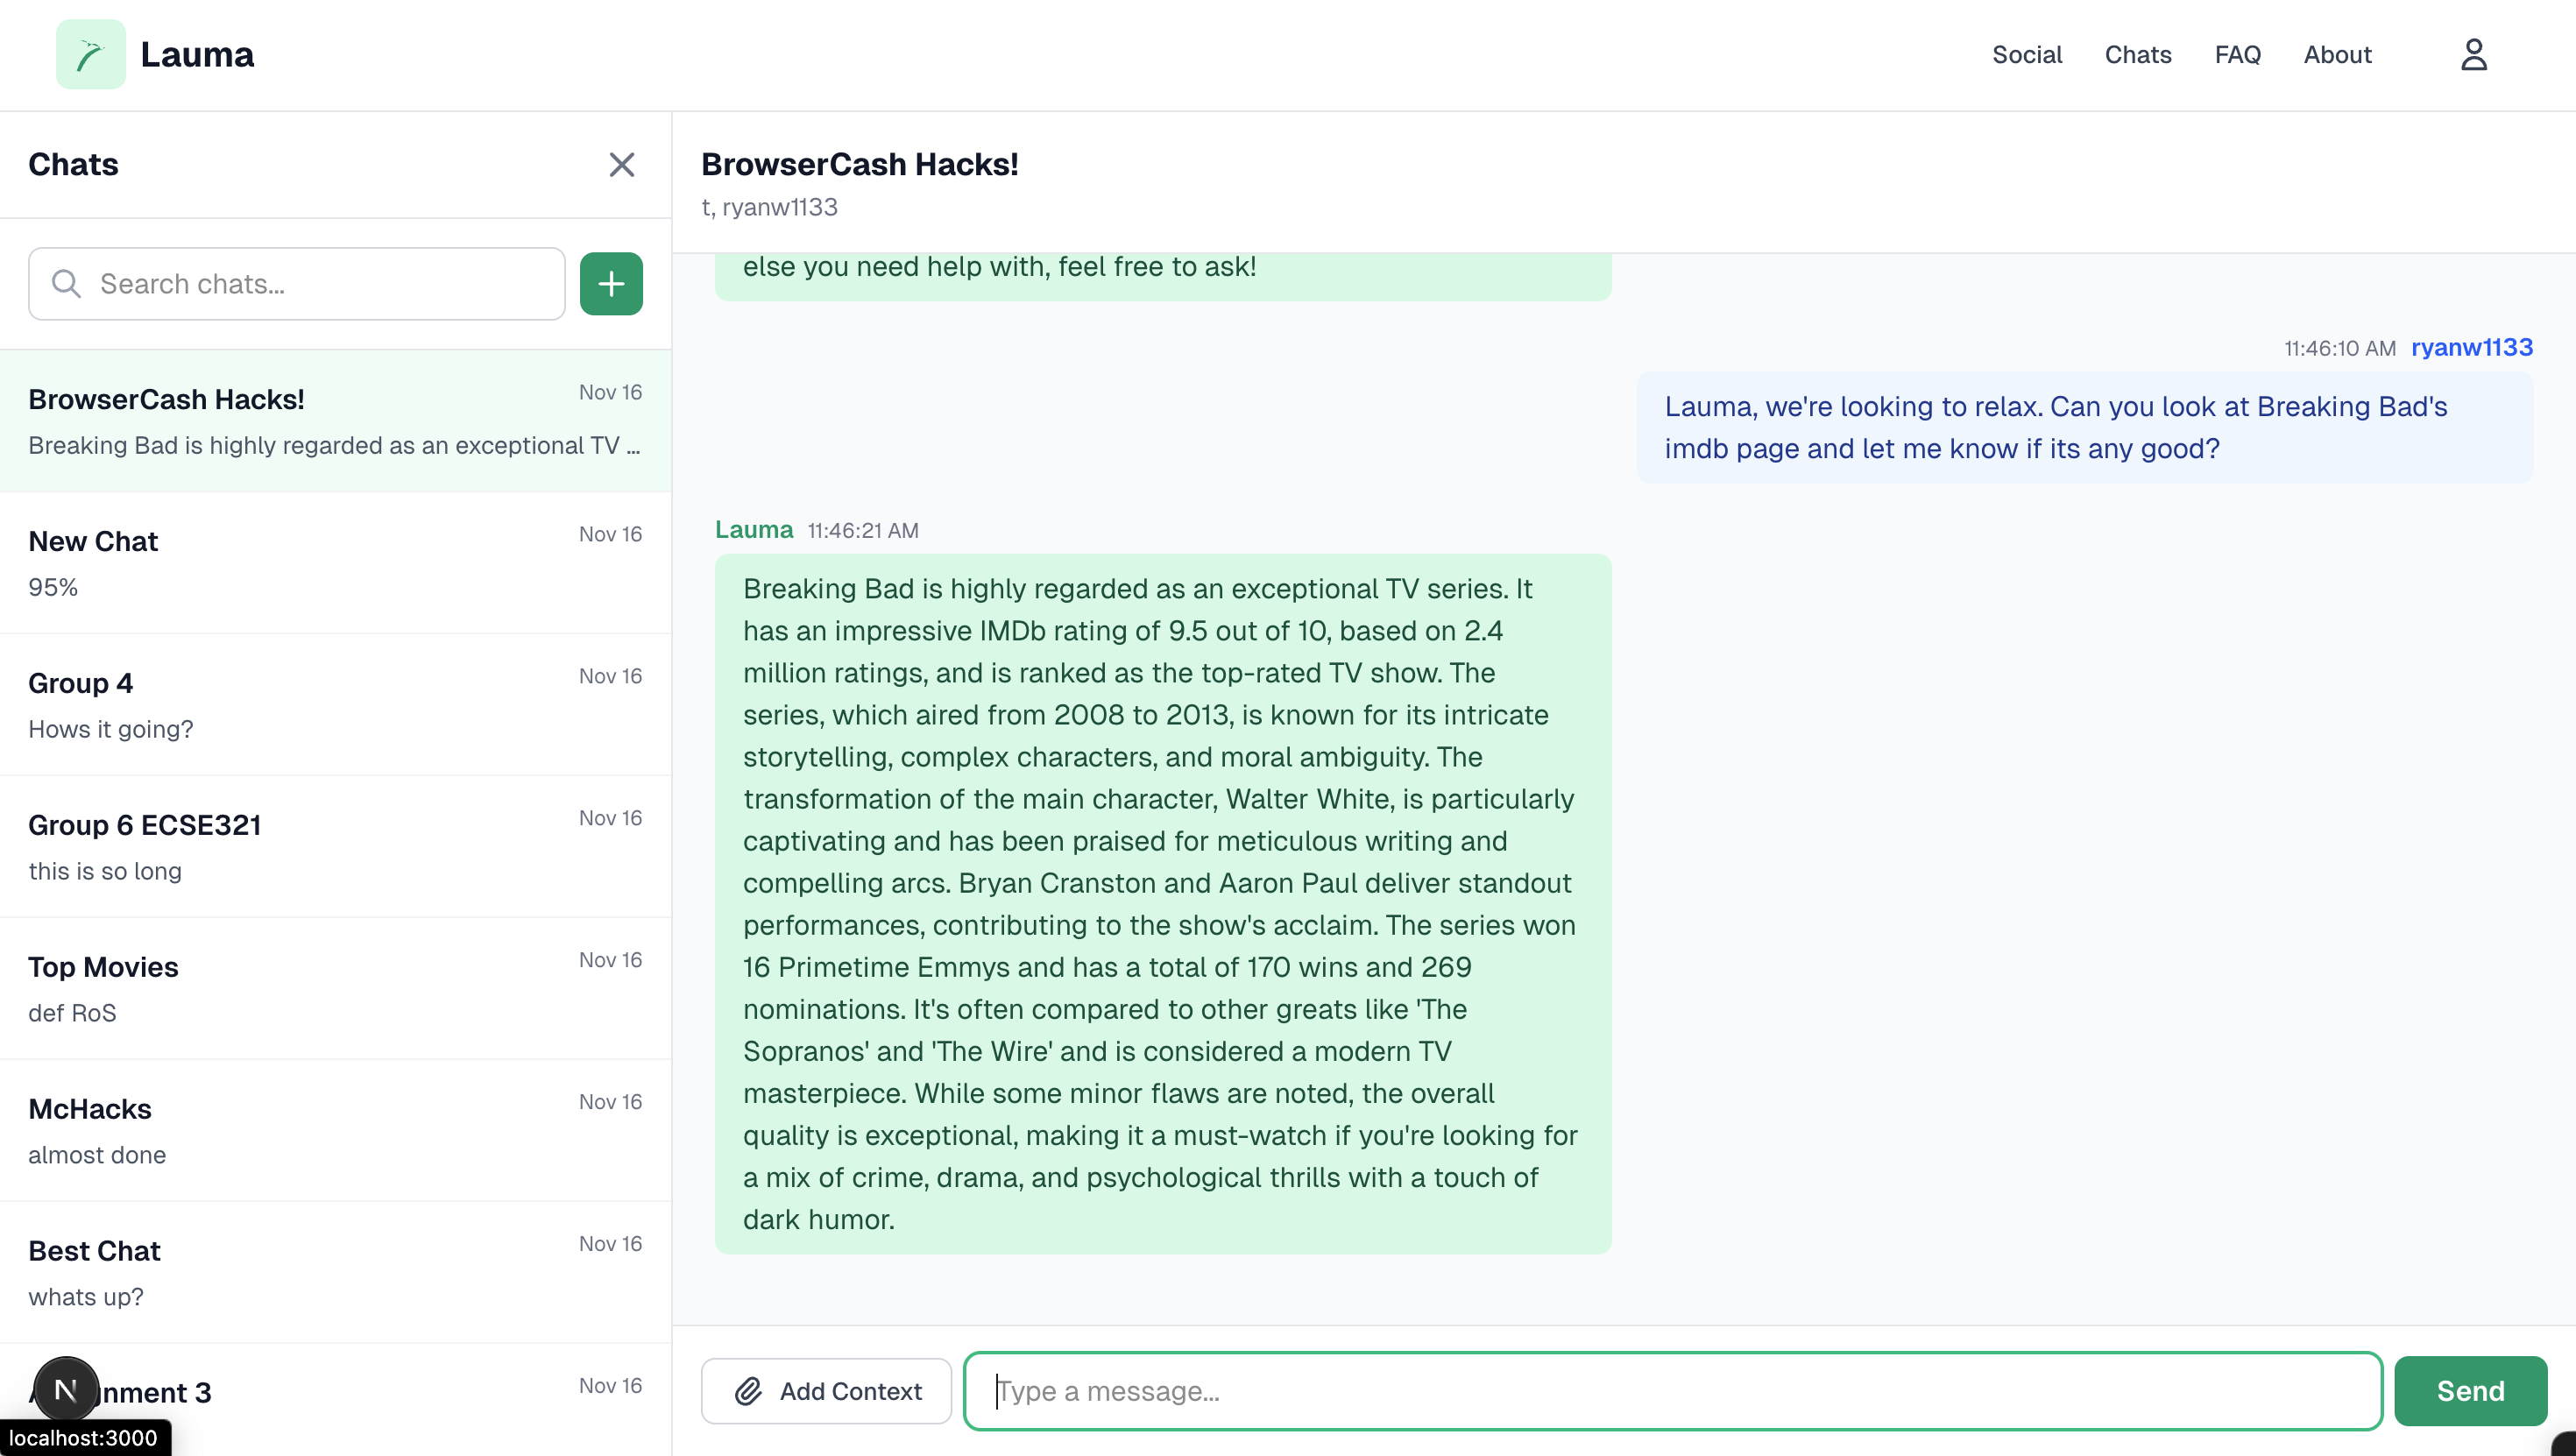Select the McHacks conversation
Viewport: 2576px width, 1456px height.
point(335,1130)
